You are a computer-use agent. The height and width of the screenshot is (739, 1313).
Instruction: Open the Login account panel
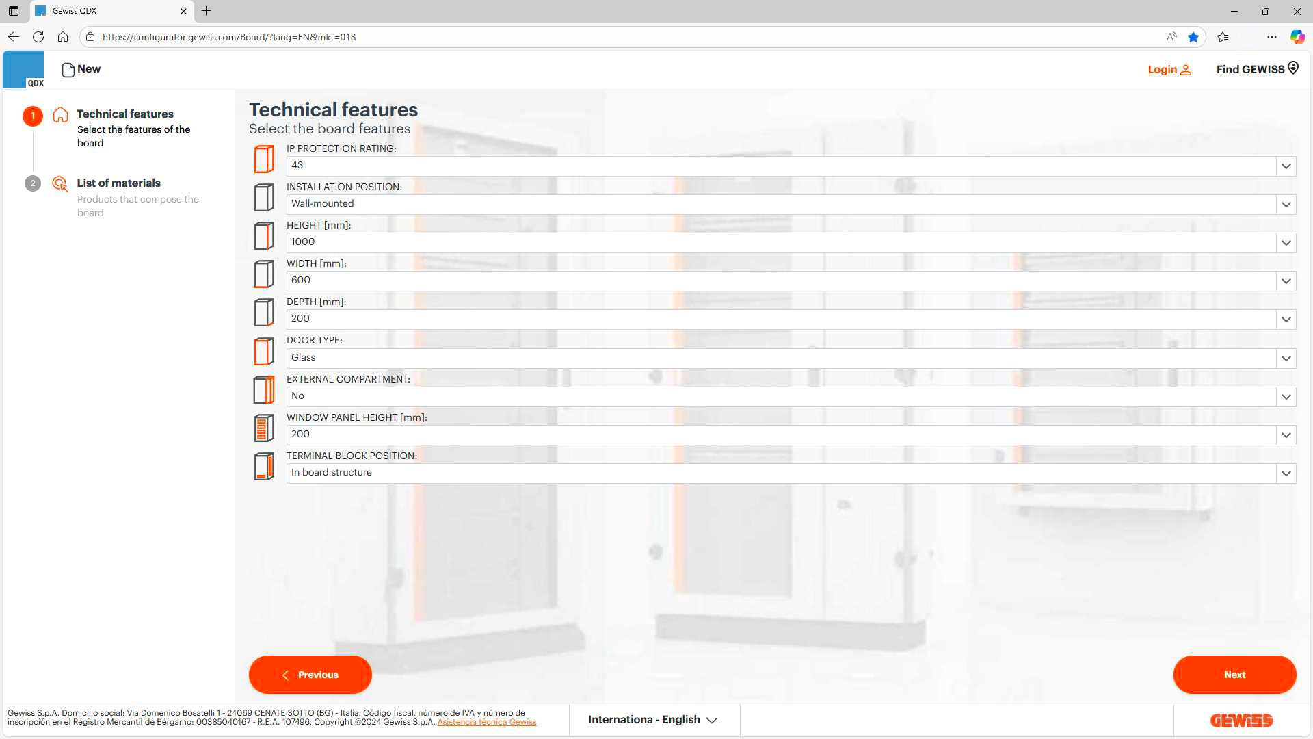(x=1169, y=69)
